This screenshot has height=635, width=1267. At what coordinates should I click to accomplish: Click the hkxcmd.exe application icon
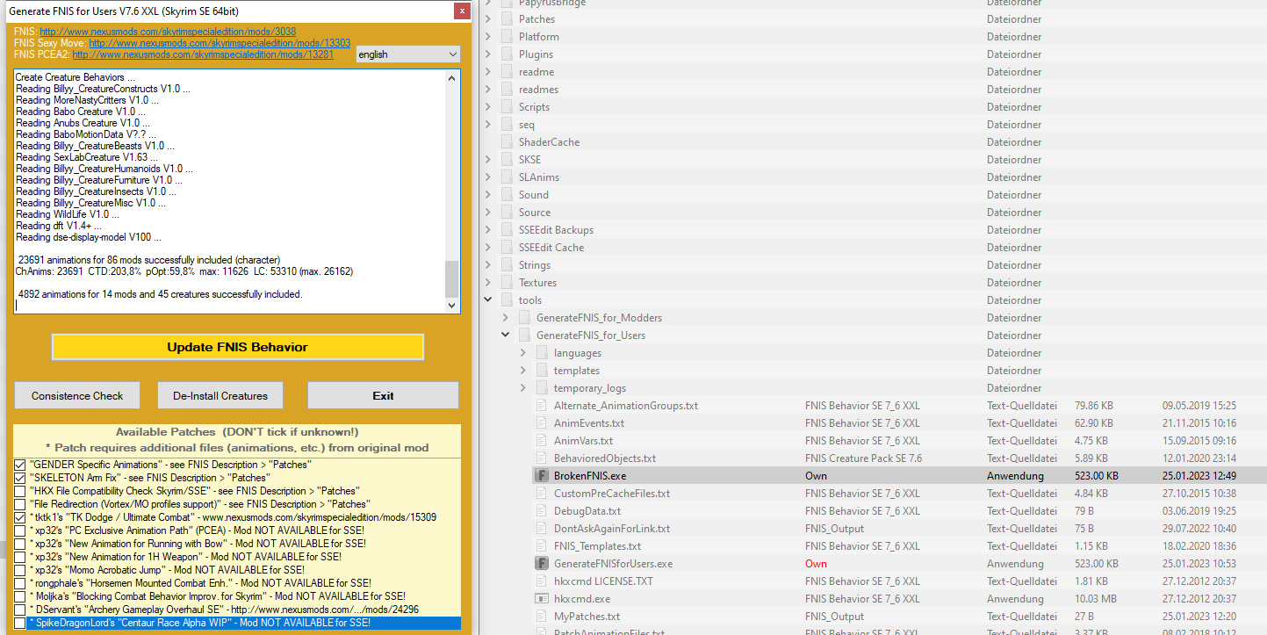(542, 598)
